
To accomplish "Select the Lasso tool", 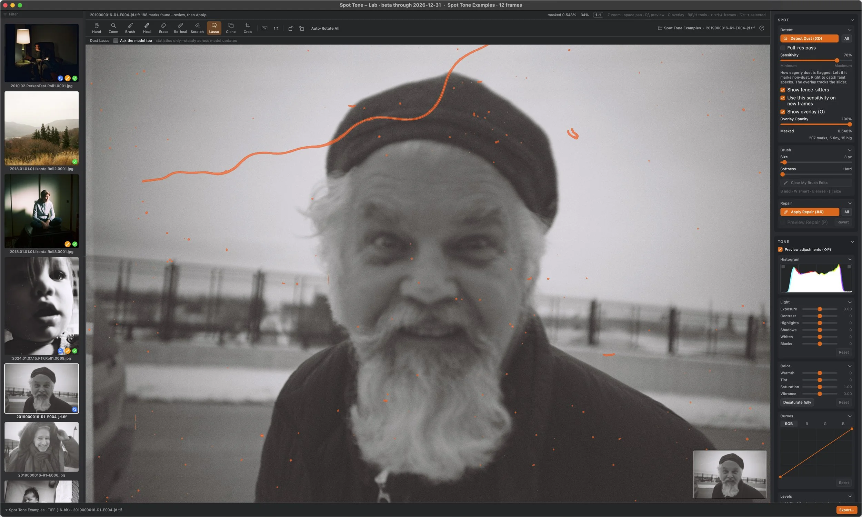I will click(214, 28).
